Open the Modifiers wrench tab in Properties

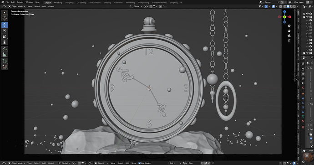tap(303, 98)
